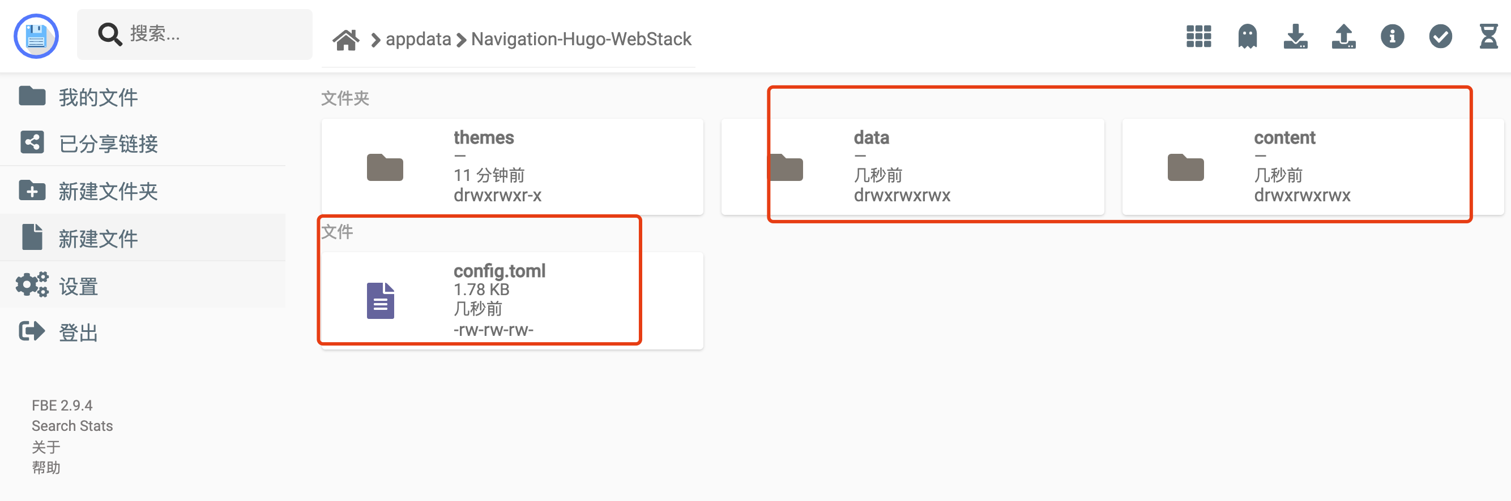Click 新建文件夹 to create a folder

tap(108, 191)
